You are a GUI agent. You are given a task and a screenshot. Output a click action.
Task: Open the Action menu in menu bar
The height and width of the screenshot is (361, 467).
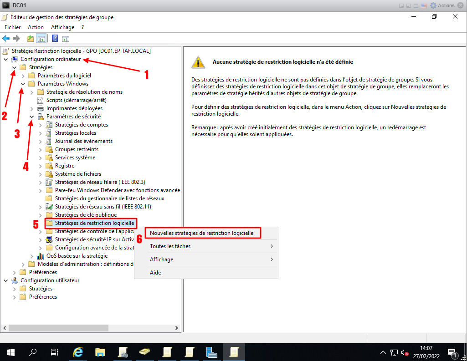point(36,27)
